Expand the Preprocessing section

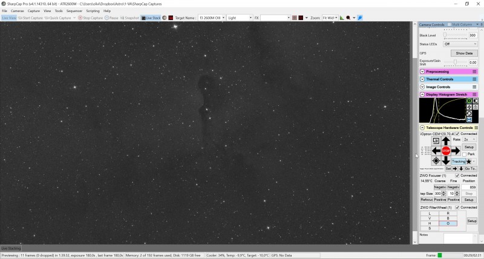pyautogui.click(x=422, y=71)
